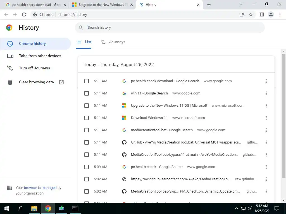Image resolution: width=286 pixels, height=214 pixels.
Task: Click the browser back arrow
Action: [x=6, y=14]
